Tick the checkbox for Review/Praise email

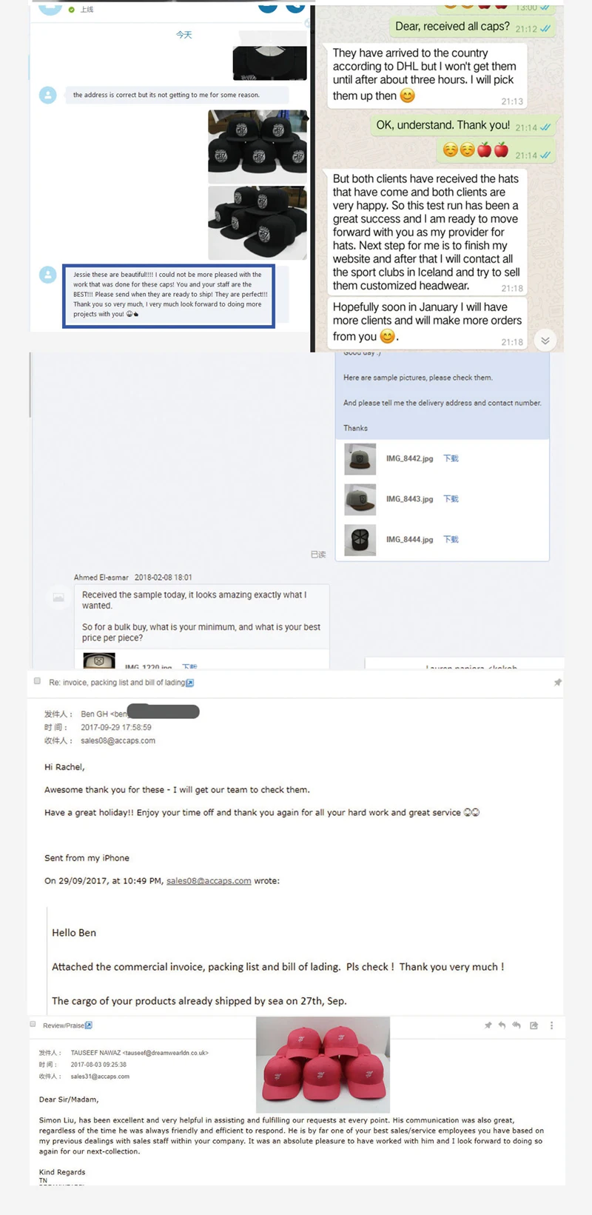click(x=33, y=1024)
